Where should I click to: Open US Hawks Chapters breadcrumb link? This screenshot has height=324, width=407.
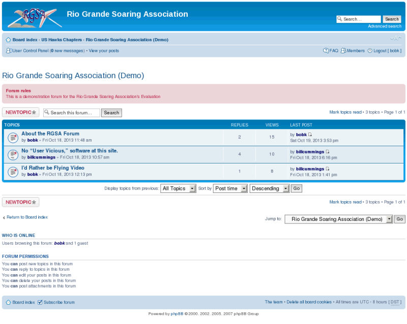click(62, 40)
